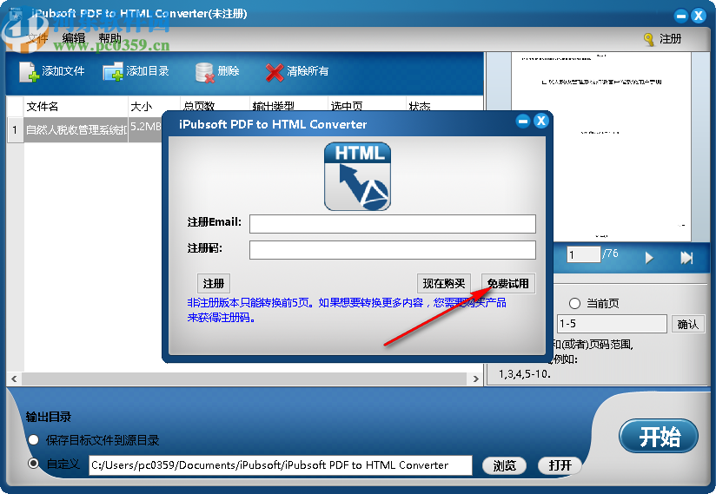Select the 当前页 radio button
Screen dimensions: 716x494
pyautogui.click(x=574, y=303)
